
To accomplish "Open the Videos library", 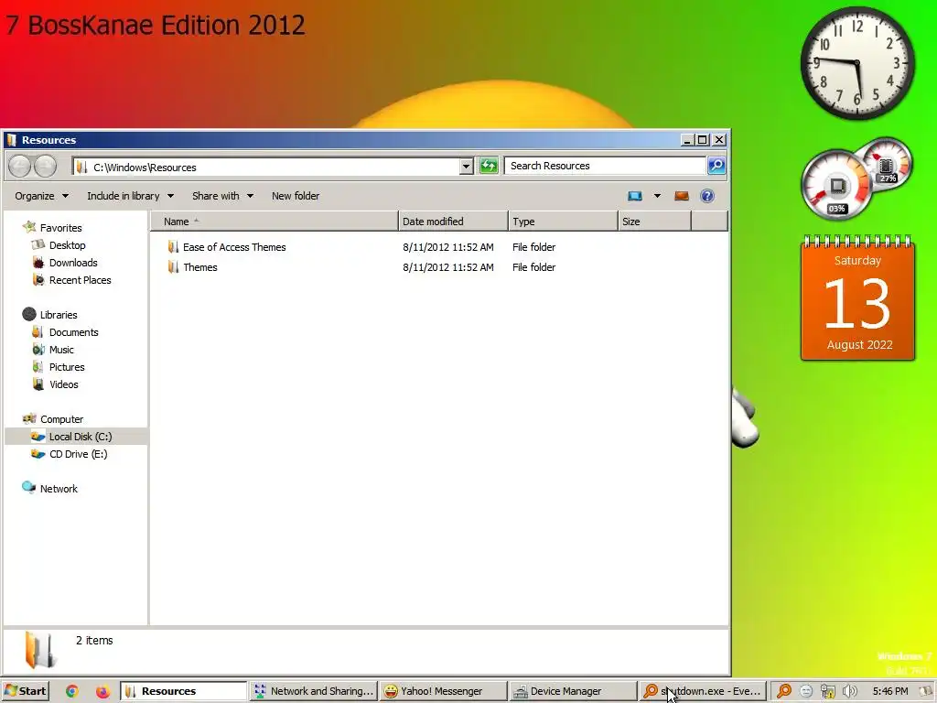I will [x=63, y=384].
